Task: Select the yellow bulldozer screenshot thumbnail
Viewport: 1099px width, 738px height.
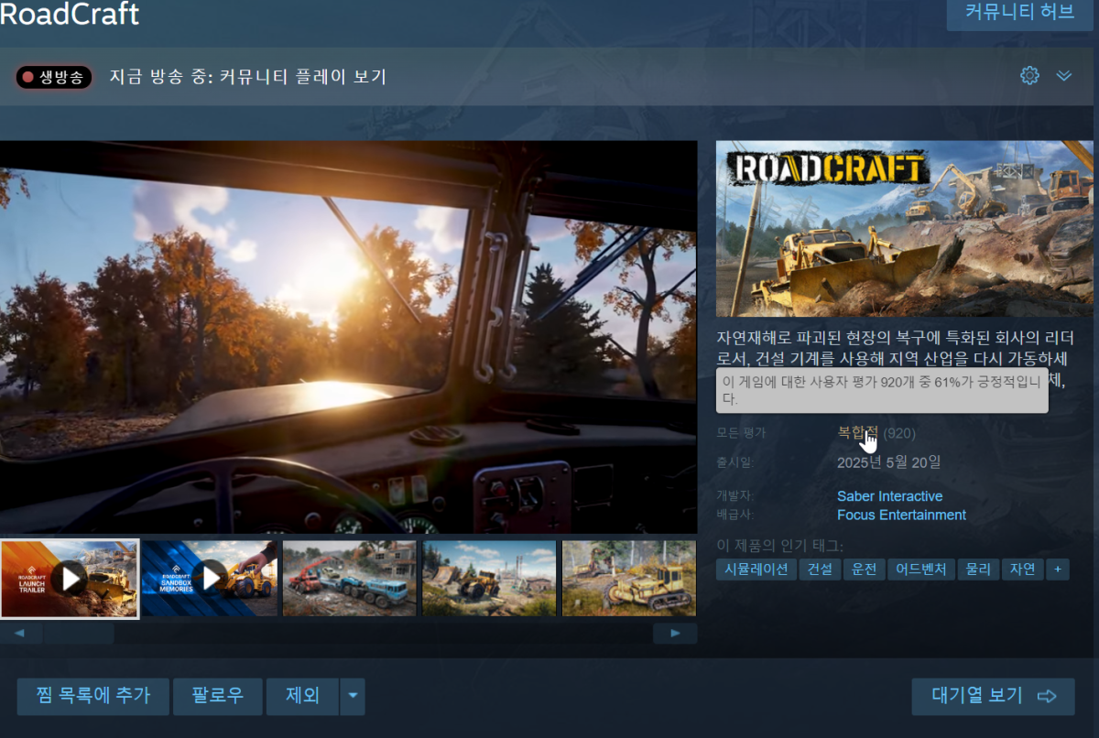Action: tap(629, 579)
